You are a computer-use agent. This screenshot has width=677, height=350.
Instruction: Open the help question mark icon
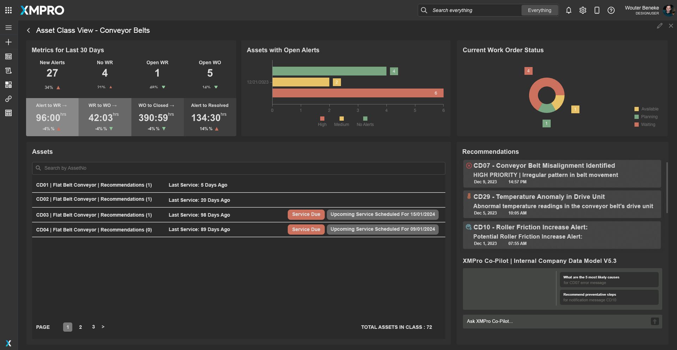611,10
